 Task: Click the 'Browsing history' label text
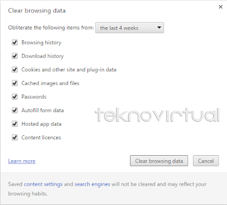pos(41,42)
